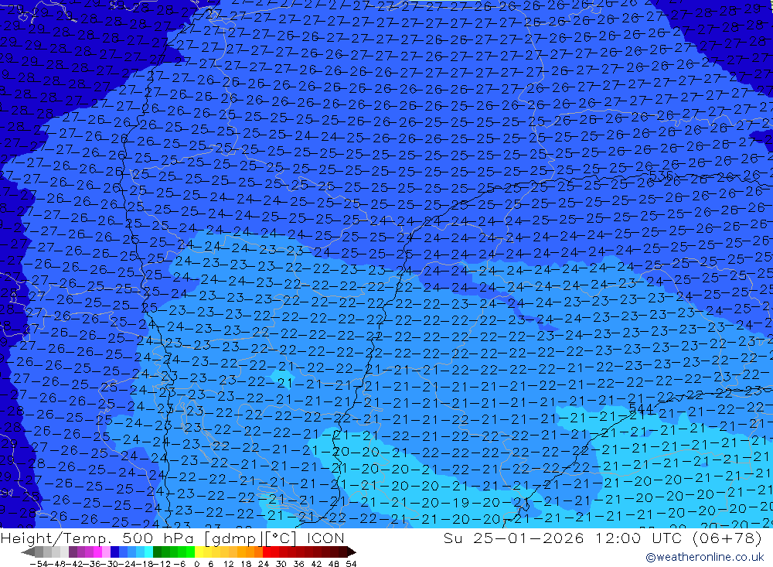Click the -54 legend scale value

(39, 564)
